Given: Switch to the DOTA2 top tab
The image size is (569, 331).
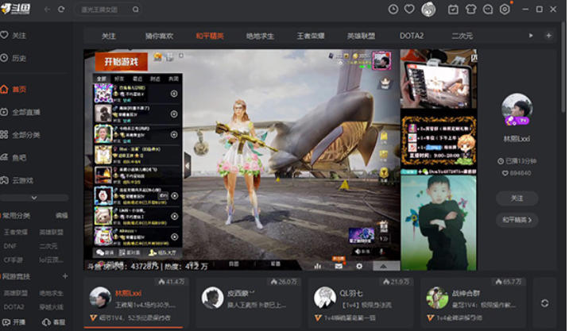Looking at the screenshot, I should [x=412, y=36].
